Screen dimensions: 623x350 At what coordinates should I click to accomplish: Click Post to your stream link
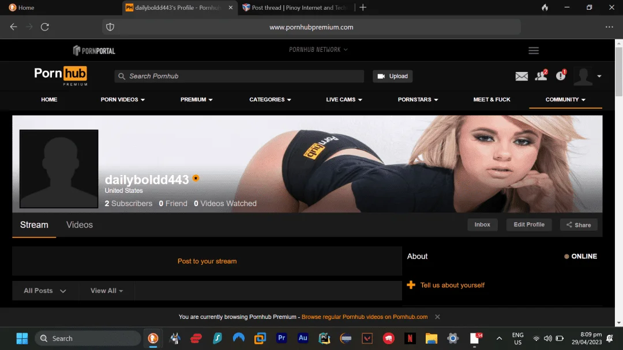pyautogui.click(x=207, y=261)
